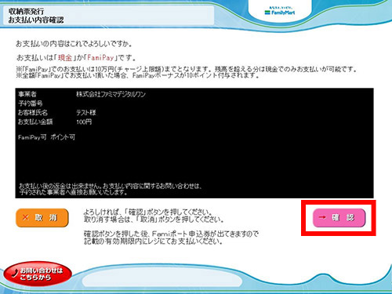Click the X icon on the 取消 button
This screenshot has height=294, width=392.
(x=26, y=217)
